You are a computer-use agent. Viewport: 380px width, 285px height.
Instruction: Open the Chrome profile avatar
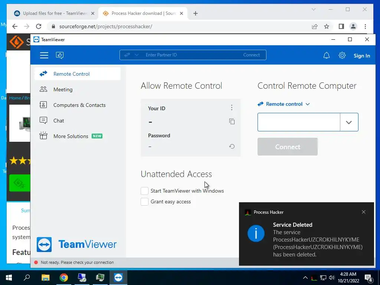coord(353,26)
